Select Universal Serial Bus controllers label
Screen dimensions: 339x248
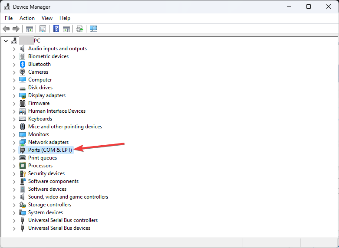[x=63, y=220]
